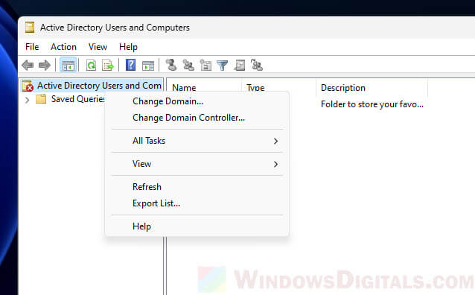The image size is (475, 295).
Task: Select the Saved Queries tree folder
Action: coord(78,99)
